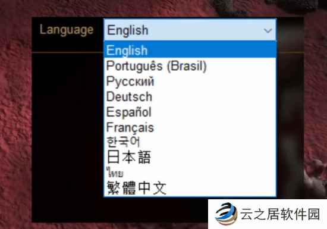Choose Português (Brasil) from the list
The height and width of the screenshot is (229, 327).
coord(190,65)
